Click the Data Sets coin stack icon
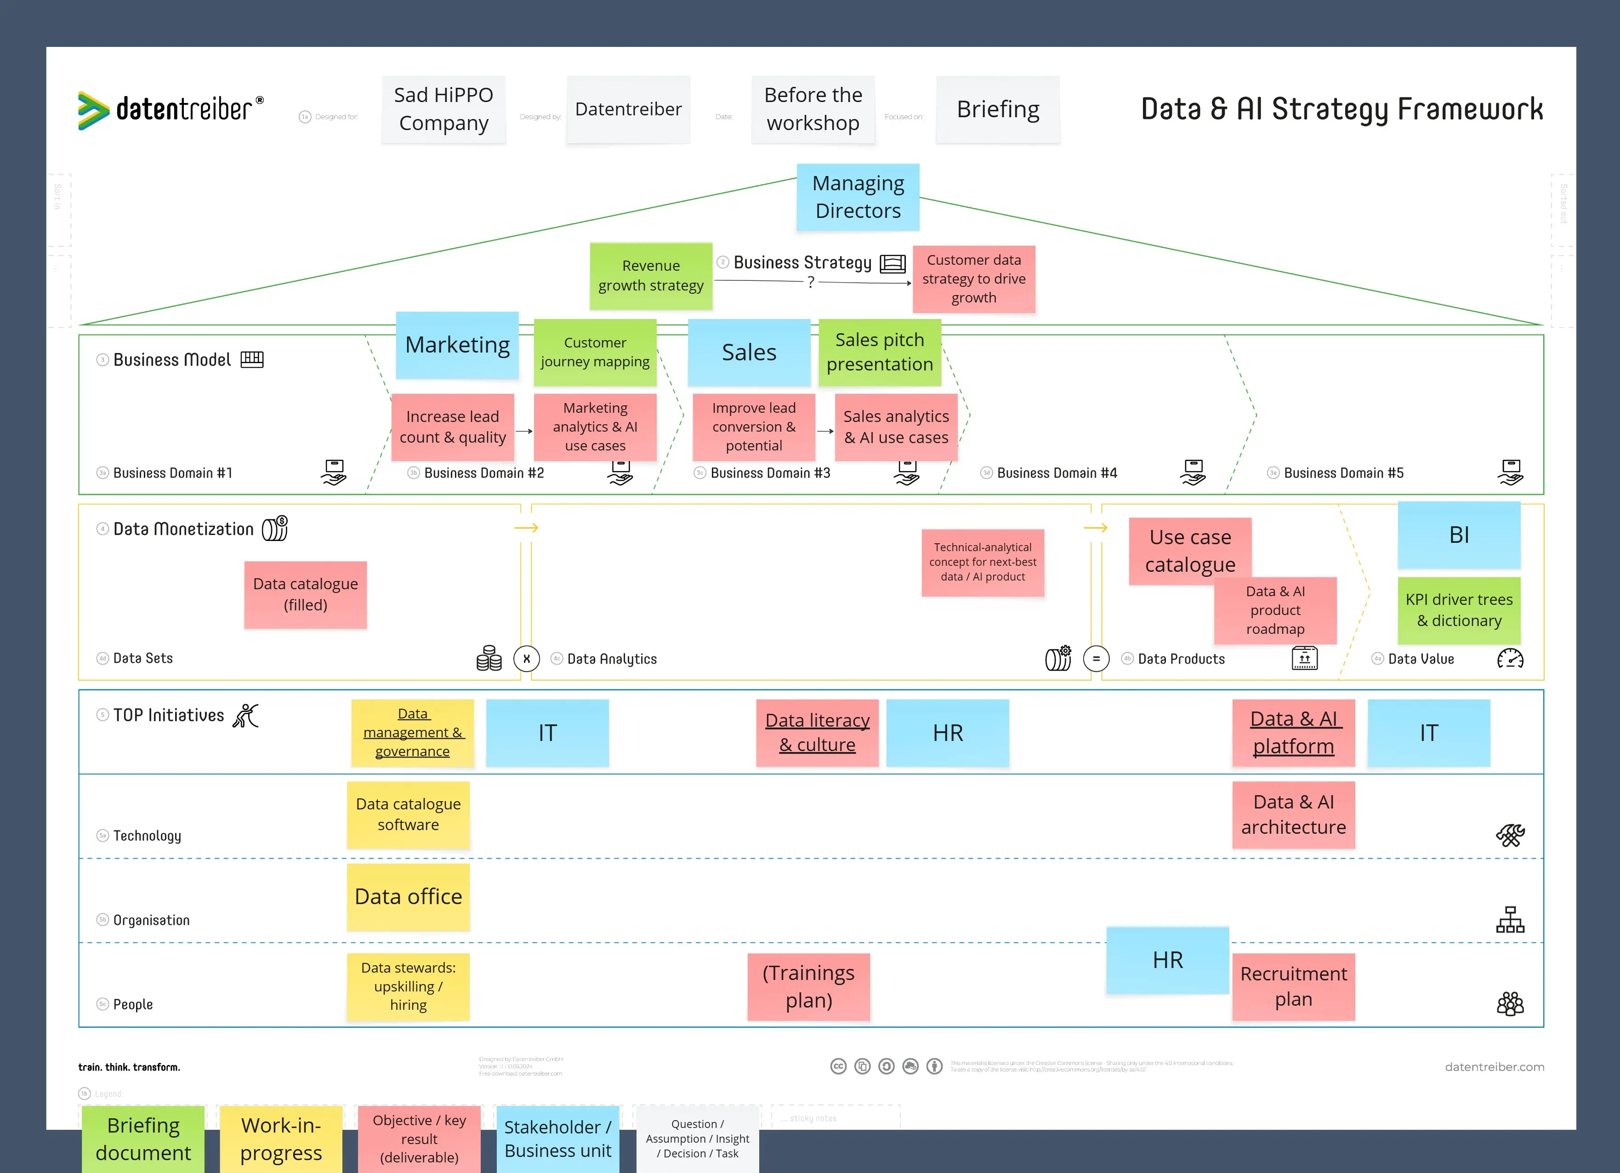The width and height of the screenshot is (1620, 1173). point(489,658)
